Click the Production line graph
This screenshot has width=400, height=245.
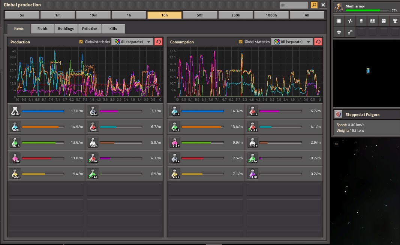[x=85, y=74]
